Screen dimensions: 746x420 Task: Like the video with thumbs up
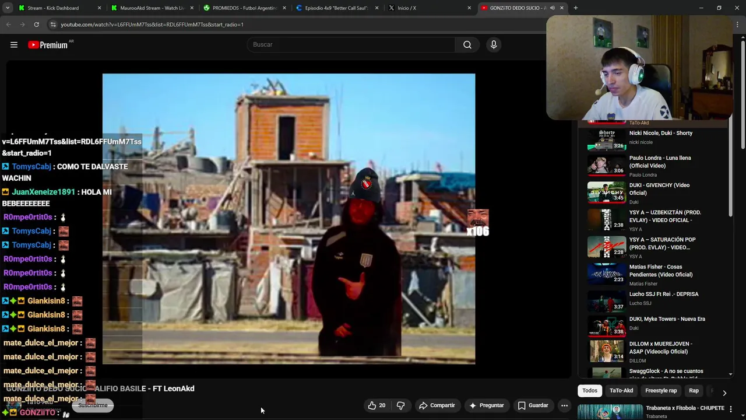pos(377,405)
